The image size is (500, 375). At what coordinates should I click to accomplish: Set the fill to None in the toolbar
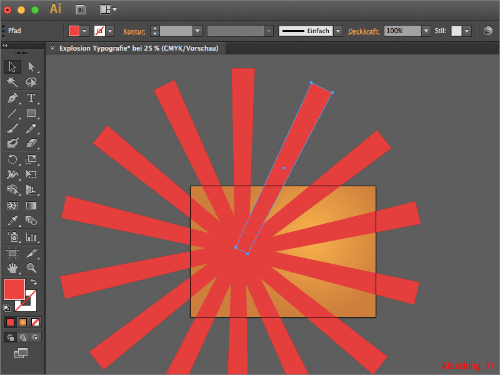click(36, 322)
